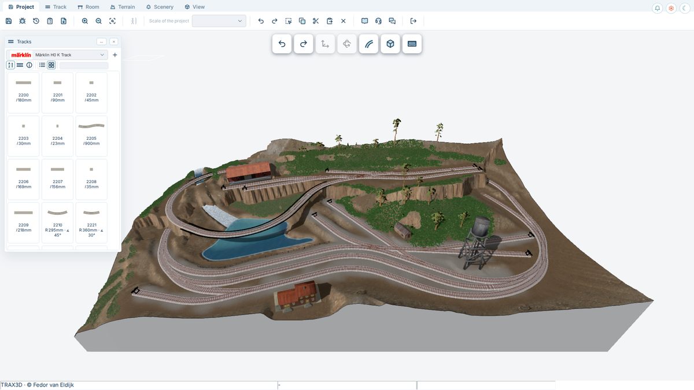Viewport: 694px width, 390px height.
Task: Click the plus button beside track library
Action: (x=115, y=55)
